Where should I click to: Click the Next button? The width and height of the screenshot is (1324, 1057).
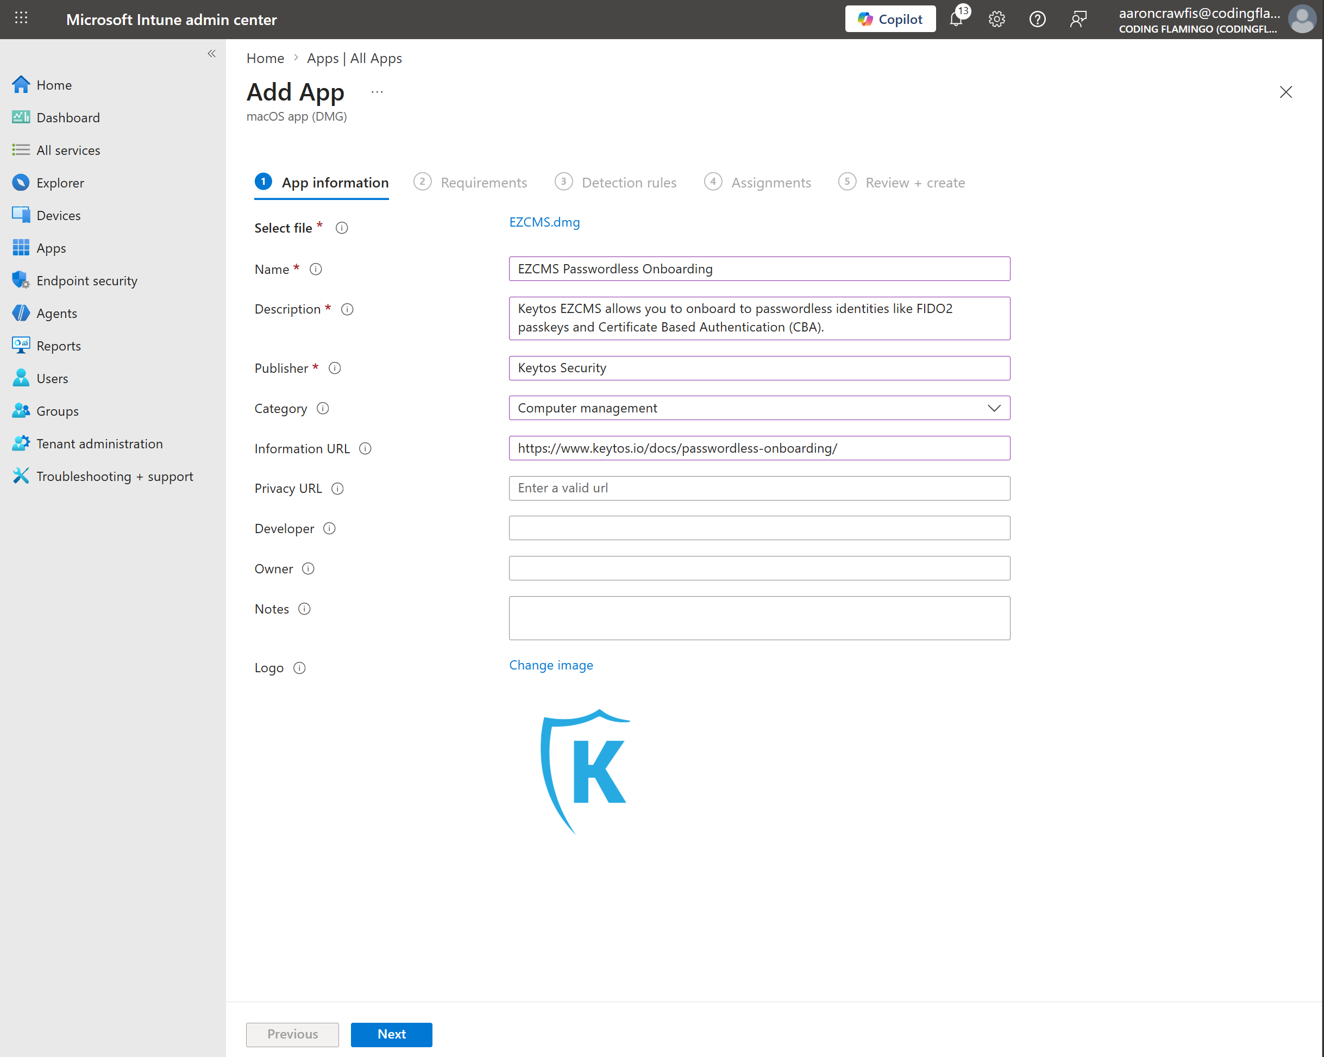(391, 1034)
